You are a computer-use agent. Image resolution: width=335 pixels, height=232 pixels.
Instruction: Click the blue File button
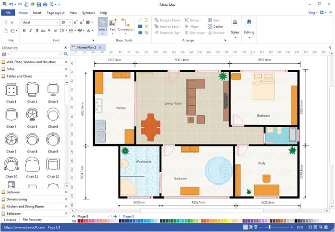tap(8, 13)
